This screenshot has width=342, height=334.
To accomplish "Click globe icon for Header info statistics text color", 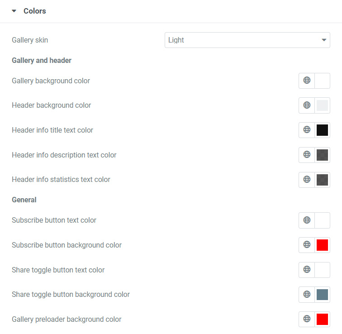I will (x=307, y=180).
